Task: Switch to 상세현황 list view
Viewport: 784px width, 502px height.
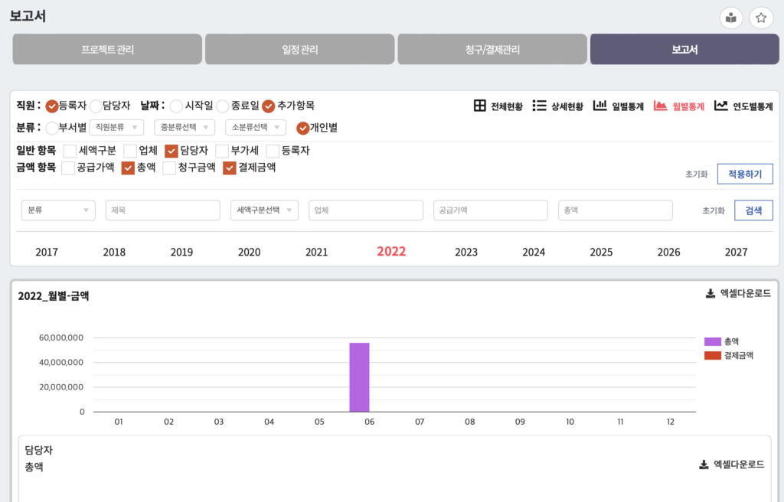Action: [x=539, y=106]
